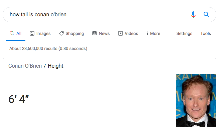Click the play icon beside Videos
This screenshot has width=219, height=135.
coord(121,33)
